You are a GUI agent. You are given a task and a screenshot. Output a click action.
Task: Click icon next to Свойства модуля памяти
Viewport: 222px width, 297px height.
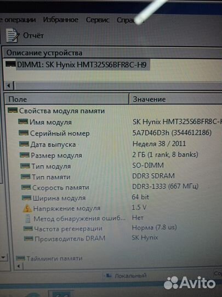pyautogui.click(x=13, y=110)
